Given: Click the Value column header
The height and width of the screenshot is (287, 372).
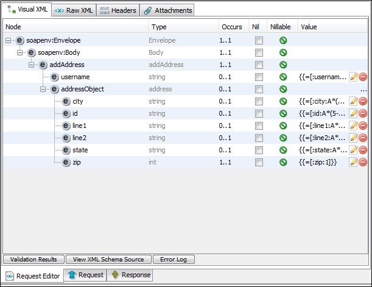Looking at the screenshot, I should click(332, 27).
